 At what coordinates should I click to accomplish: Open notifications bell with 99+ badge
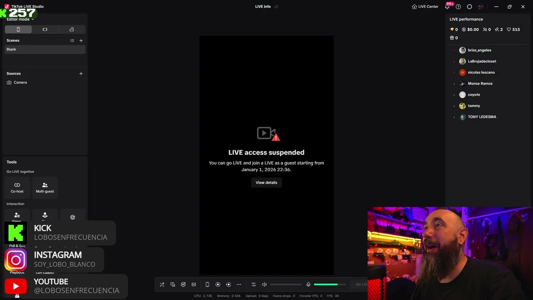448,7
